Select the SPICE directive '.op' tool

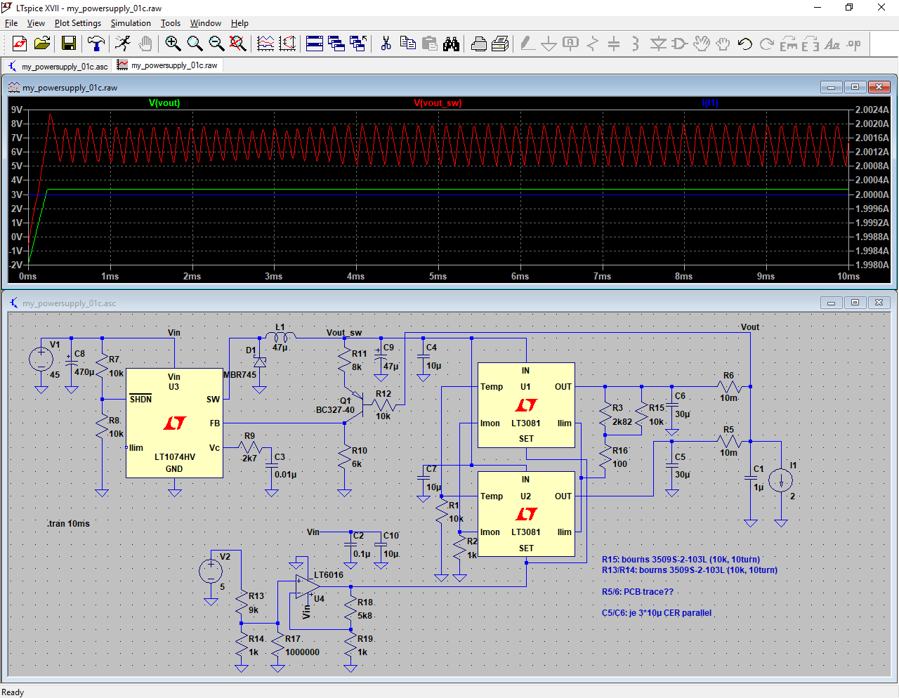854,44
